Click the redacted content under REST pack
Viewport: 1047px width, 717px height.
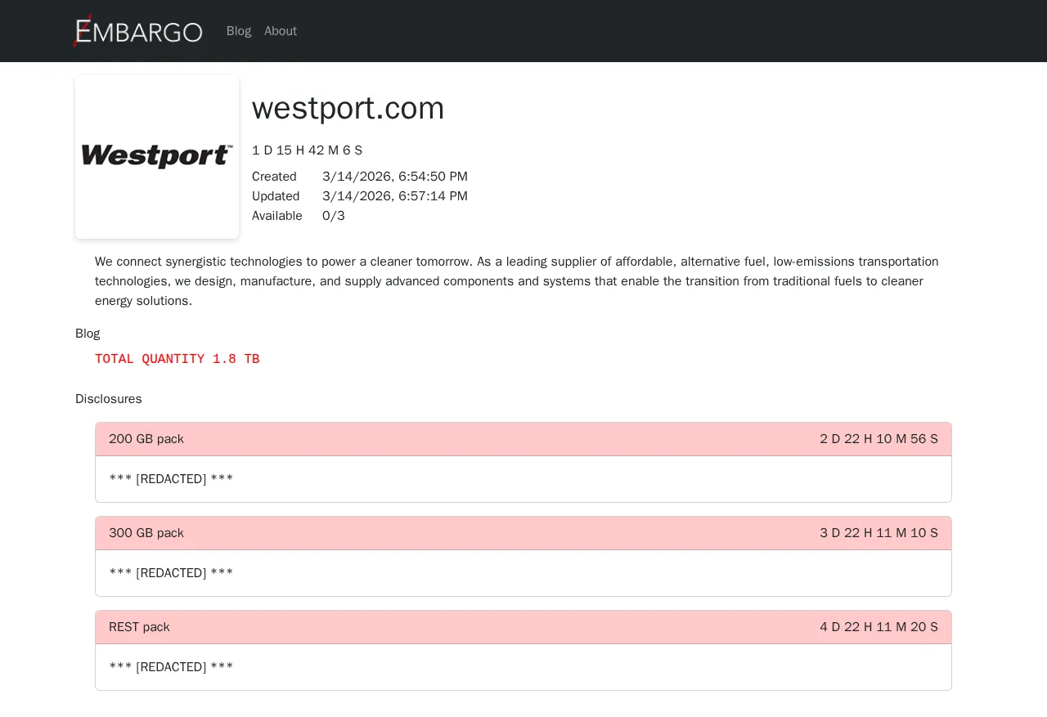(x=171, y=667)
